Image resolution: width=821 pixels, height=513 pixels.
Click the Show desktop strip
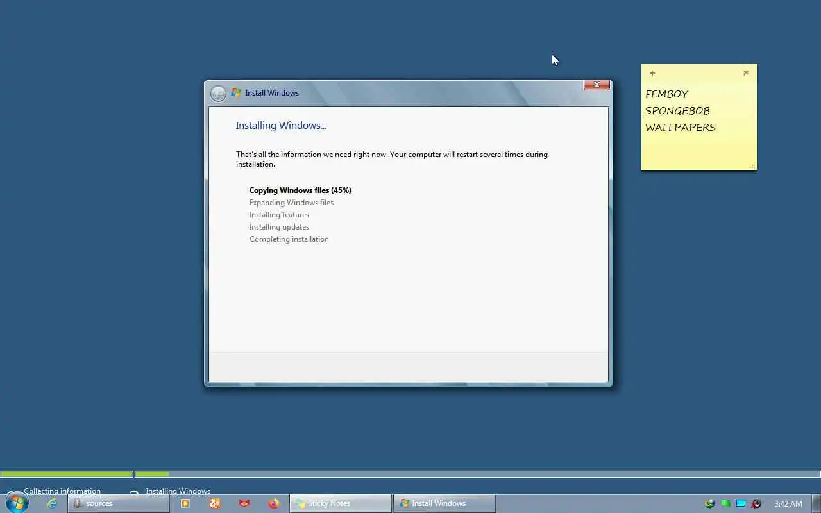pos(817,503)
